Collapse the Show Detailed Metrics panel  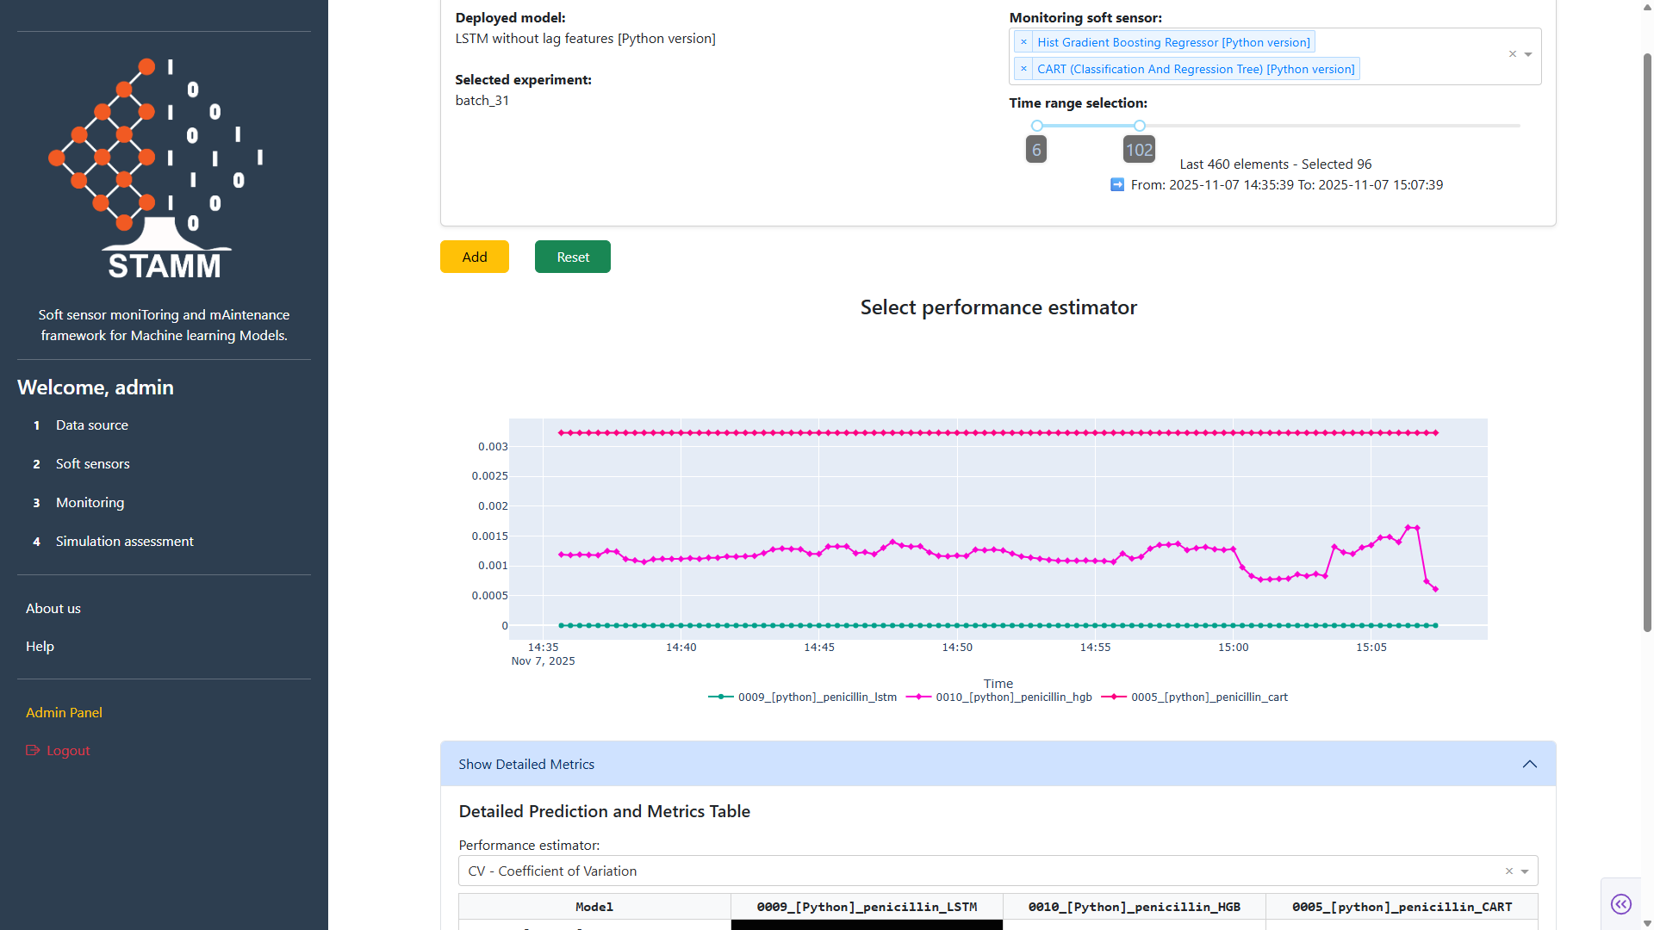[1529, 765]
